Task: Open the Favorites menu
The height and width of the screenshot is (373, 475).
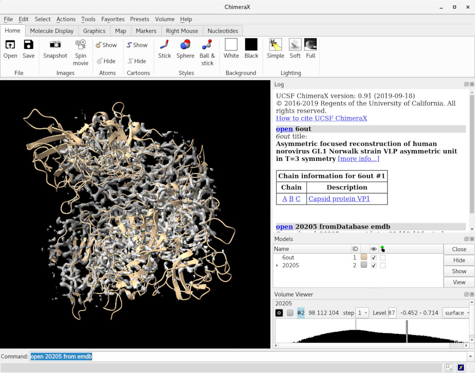Action: [x=113, y=19]
